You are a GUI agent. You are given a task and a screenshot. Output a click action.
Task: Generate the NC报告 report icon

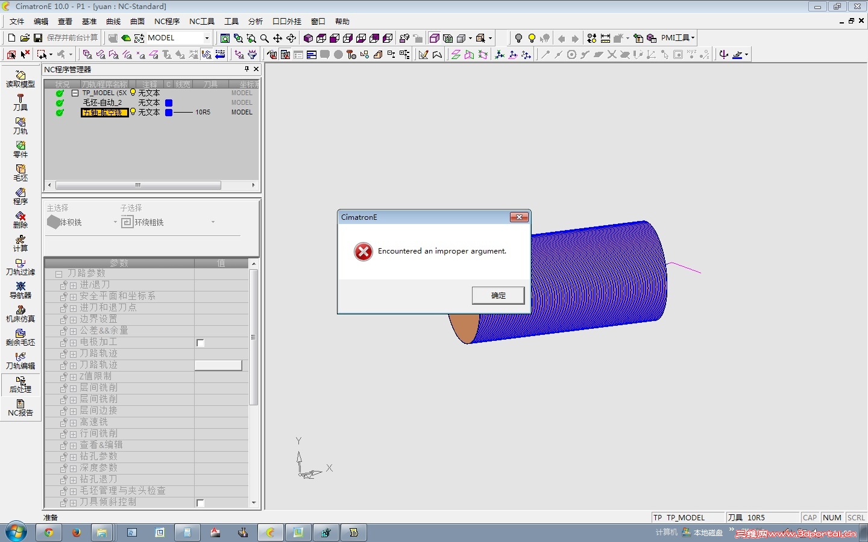pos(20,408)
